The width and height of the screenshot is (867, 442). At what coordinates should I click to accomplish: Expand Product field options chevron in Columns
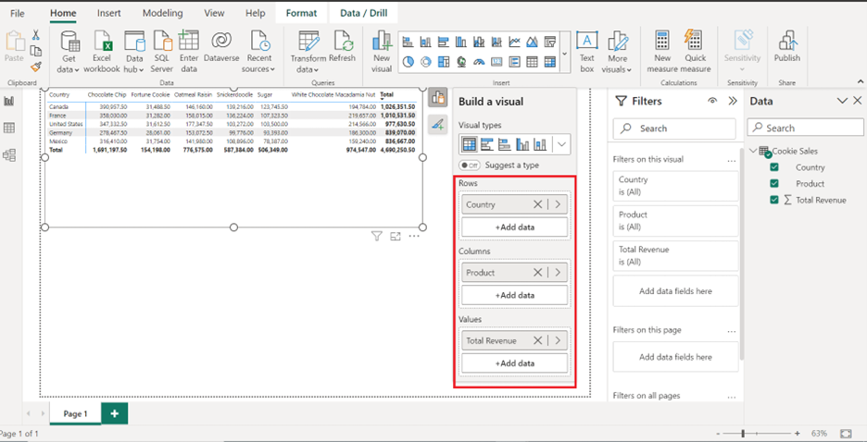(558, 272)
